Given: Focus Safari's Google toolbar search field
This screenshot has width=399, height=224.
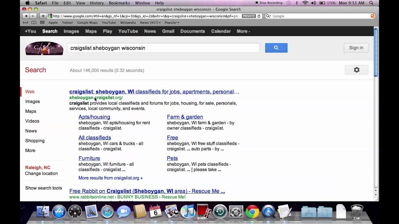Looking at the screenshot, I should 320,16.
